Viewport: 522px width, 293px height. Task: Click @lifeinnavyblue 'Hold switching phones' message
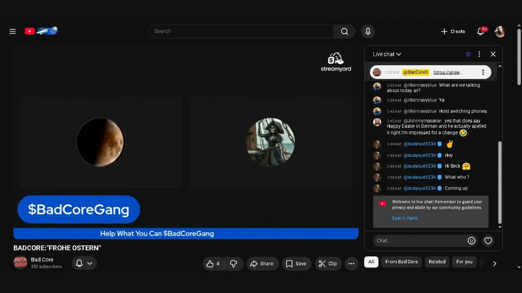coord(463,111)
